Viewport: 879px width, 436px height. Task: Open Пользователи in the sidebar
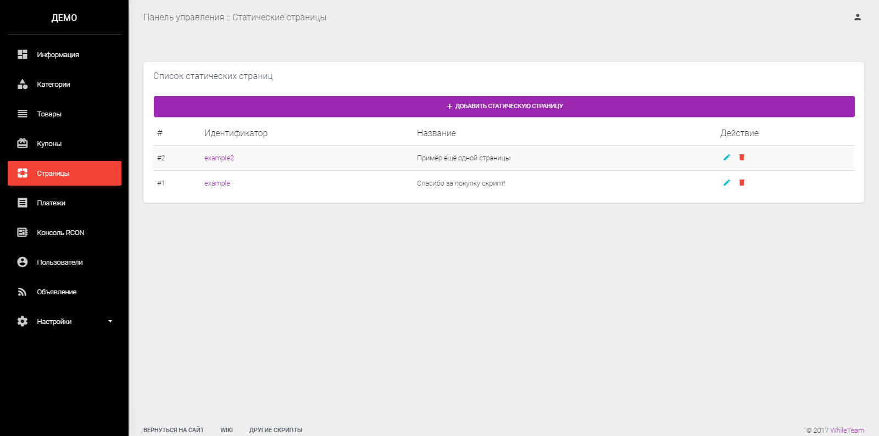tap(64, 262)
